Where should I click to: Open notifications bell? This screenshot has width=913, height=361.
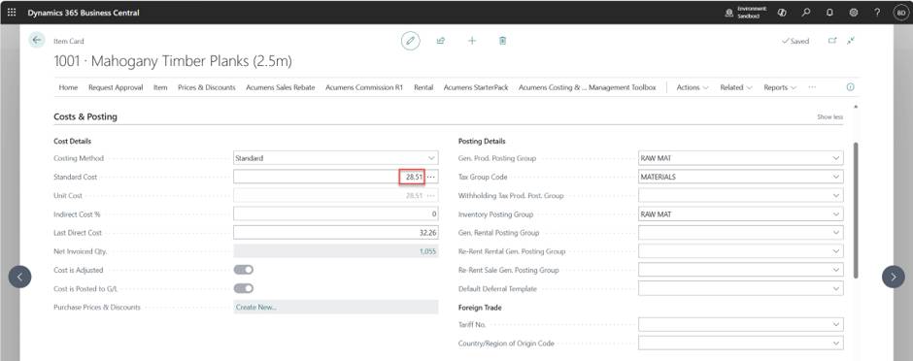coord(829,13)
